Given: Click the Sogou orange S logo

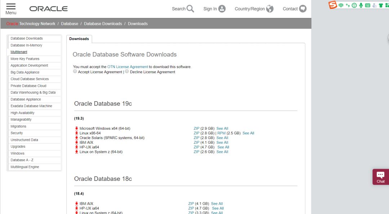Looking at the screenshot, I should pos(333,5).
